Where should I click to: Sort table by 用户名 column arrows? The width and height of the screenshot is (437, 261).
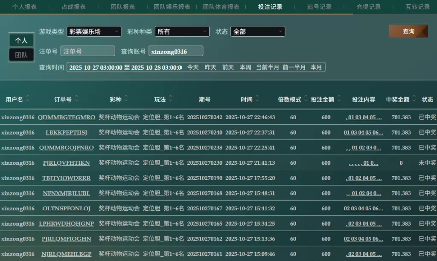point(28,99)
